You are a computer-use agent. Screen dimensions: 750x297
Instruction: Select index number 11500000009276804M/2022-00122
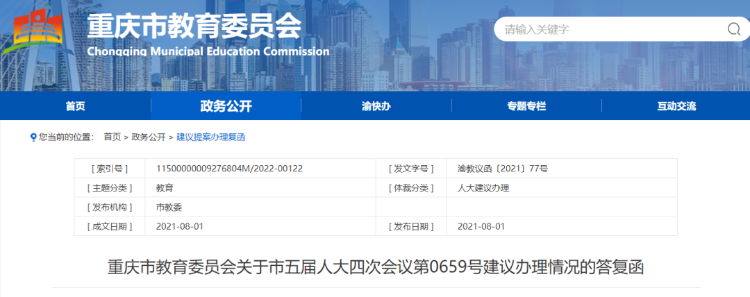click(x=229, y=169)
